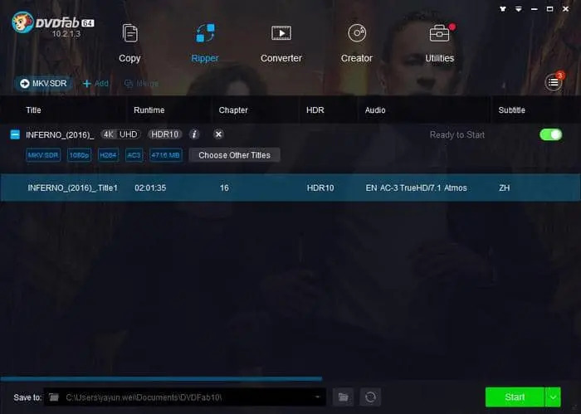Viewport: 581px width, 414px height.
Task: Click the refresh icon next to folder
Action: pos(370,397)
